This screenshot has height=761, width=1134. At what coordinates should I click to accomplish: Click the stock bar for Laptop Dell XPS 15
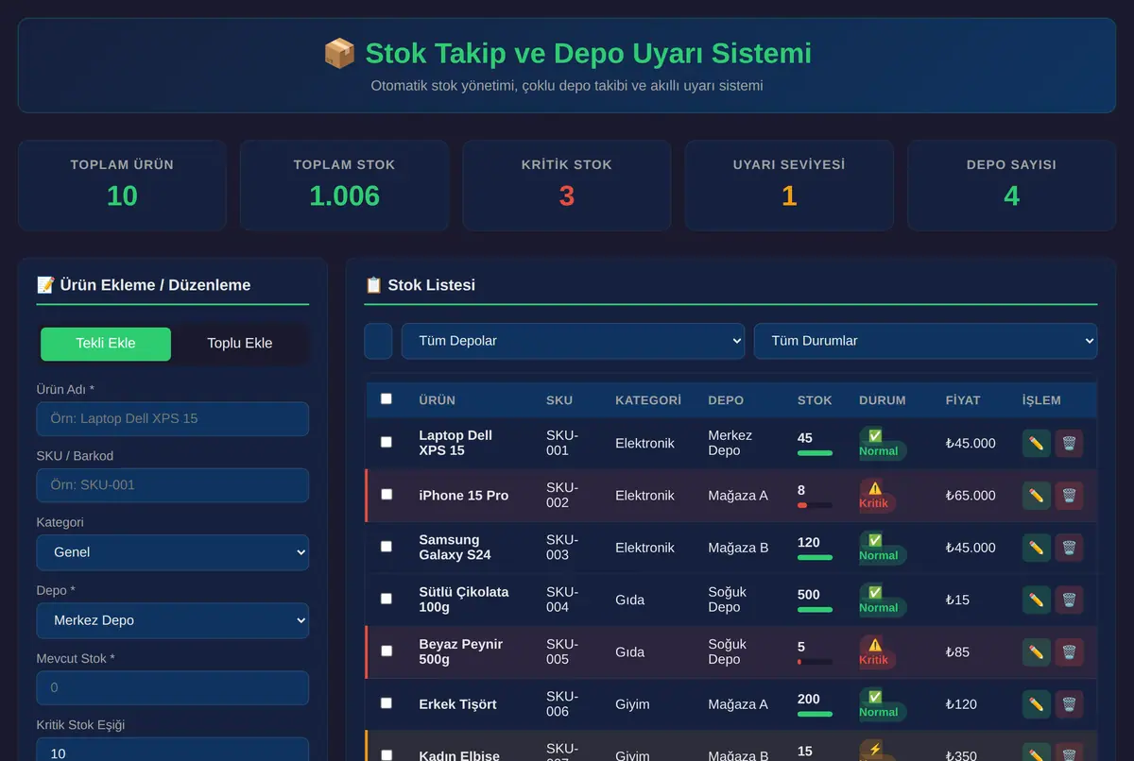(x=815, y=453)
